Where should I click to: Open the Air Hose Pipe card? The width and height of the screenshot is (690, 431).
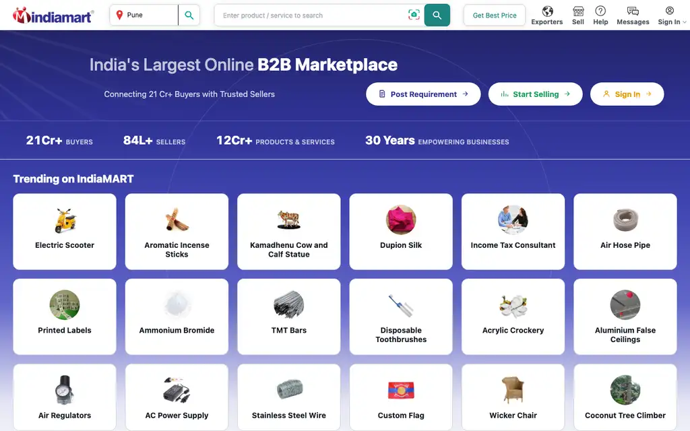tap(625, 232)
